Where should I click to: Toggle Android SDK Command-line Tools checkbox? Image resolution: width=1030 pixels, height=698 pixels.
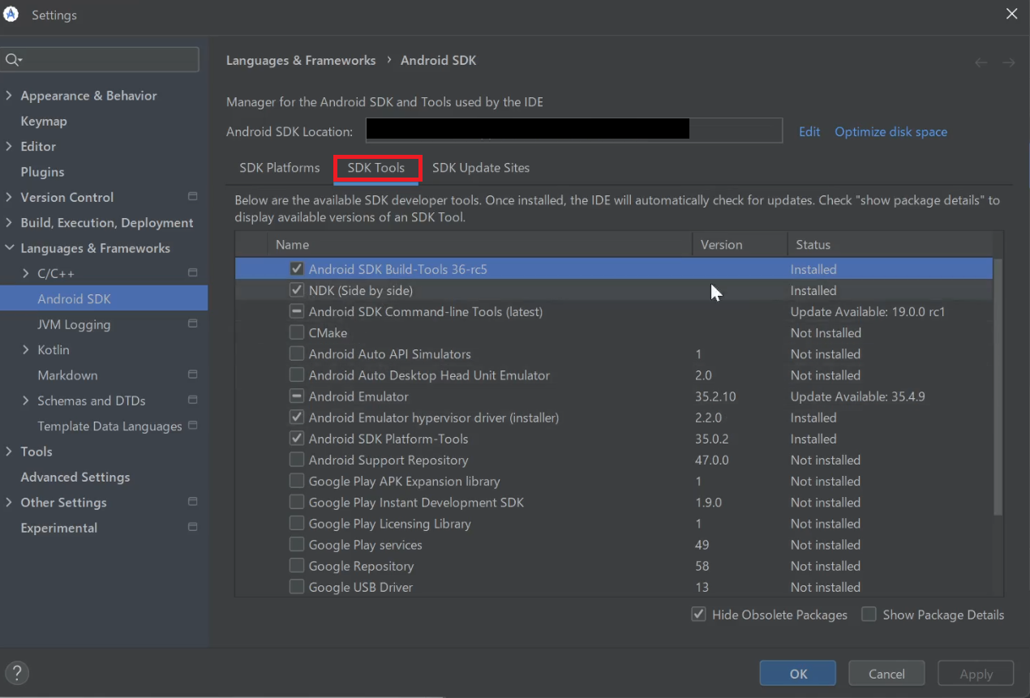click(x=297, y=311)
